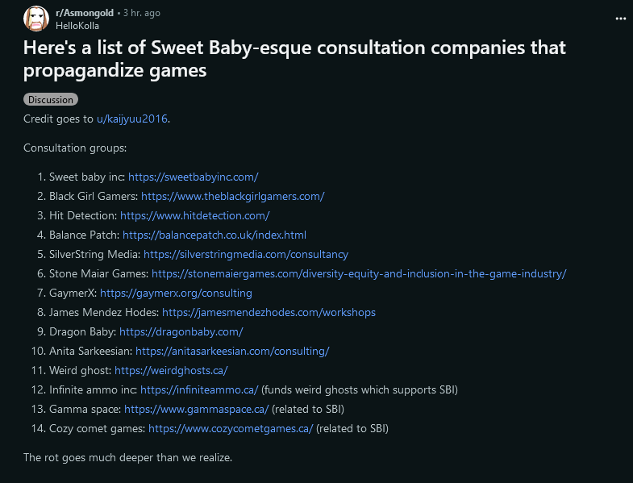Select the Discussion flair tag
The width and height of the screenshot is (633, 483).
(x=51, y=100)
